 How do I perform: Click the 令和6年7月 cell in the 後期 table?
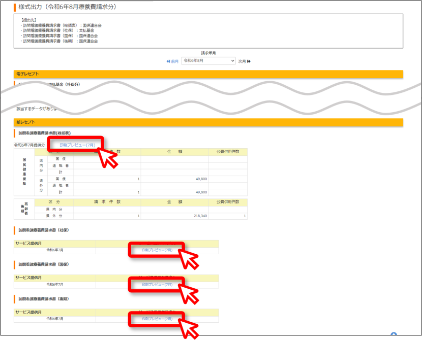click(x=55, y=319)
